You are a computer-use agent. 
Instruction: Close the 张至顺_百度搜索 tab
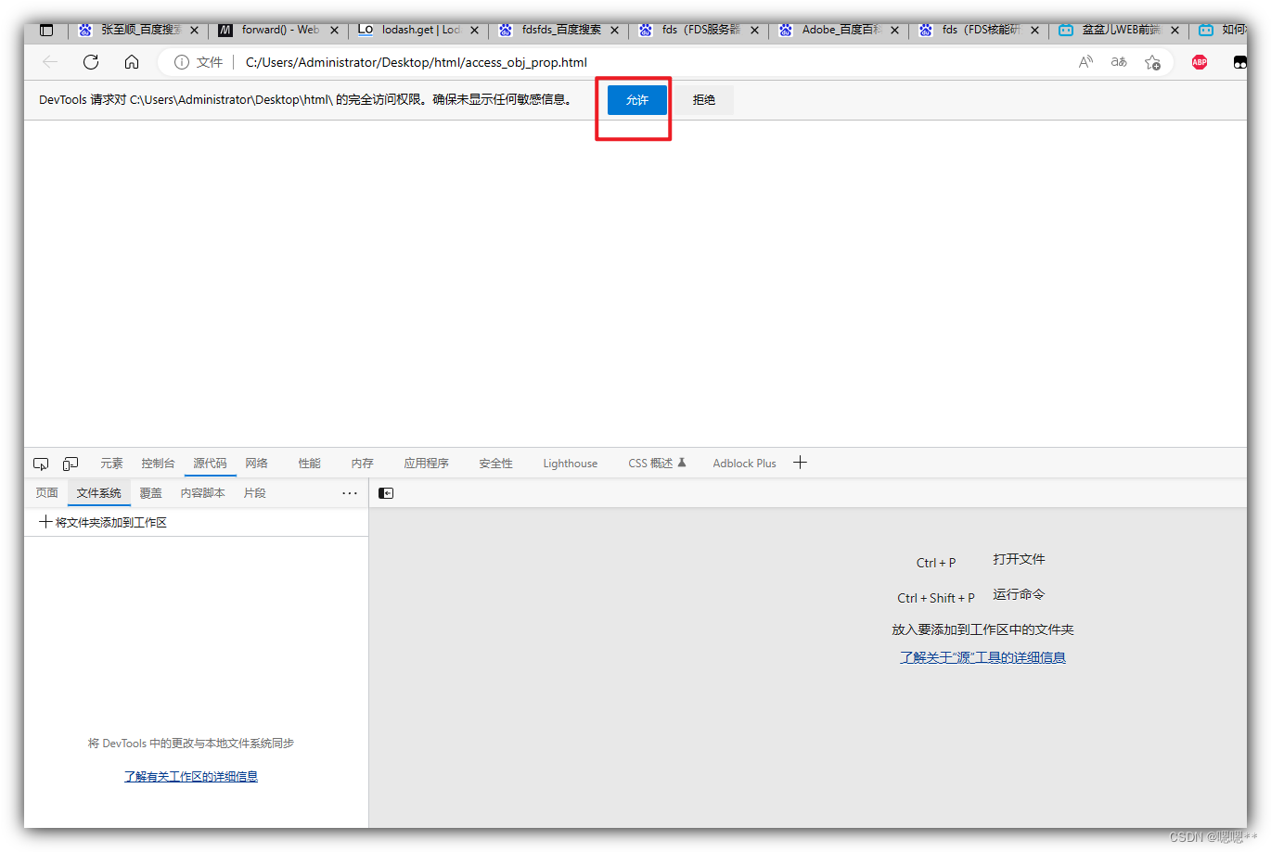195,30
